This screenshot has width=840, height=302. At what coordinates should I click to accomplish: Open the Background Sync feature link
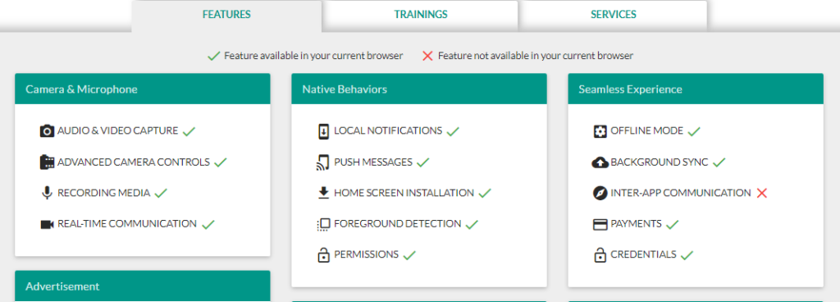(x=660, y=162)
